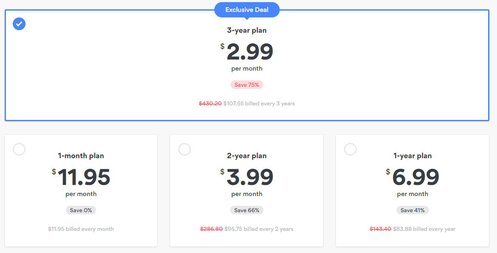
Task: Click the 2-year plan title
Action: (x=247, y=156)
